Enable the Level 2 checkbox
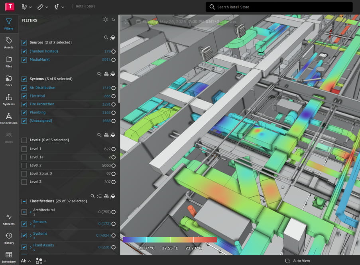Screen dimensions: 360x265 coord(24,165)
